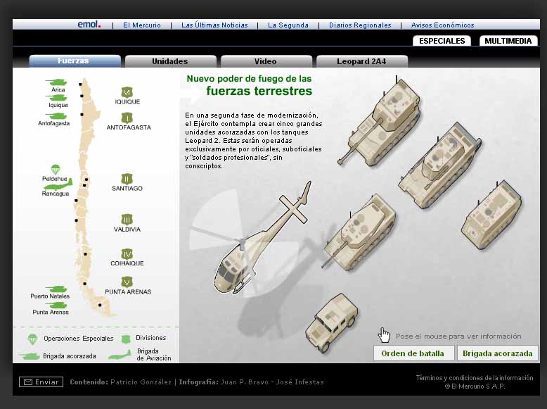
Task: Click the Brigada acorazada legend tank icon
Action: tap(30, 356)
